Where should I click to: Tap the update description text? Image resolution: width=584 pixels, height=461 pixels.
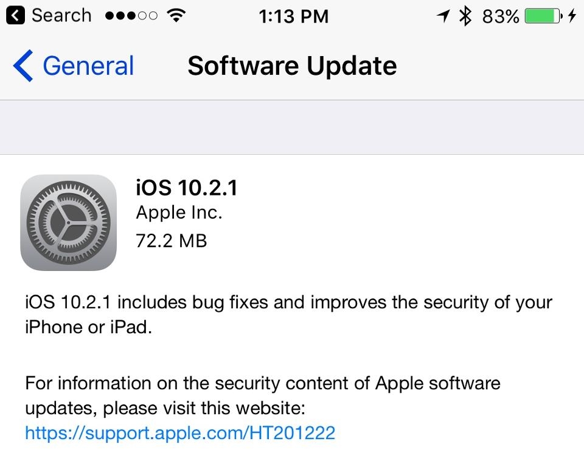click(288, 314)
